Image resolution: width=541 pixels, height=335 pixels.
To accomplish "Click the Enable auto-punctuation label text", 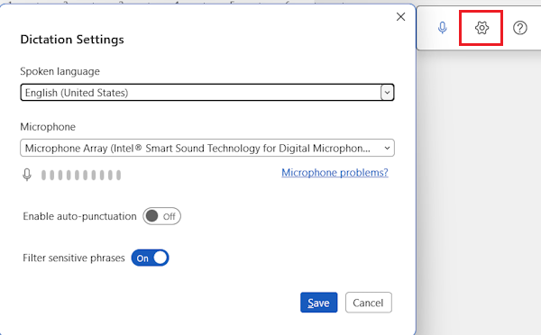I will tap(79, 216).
